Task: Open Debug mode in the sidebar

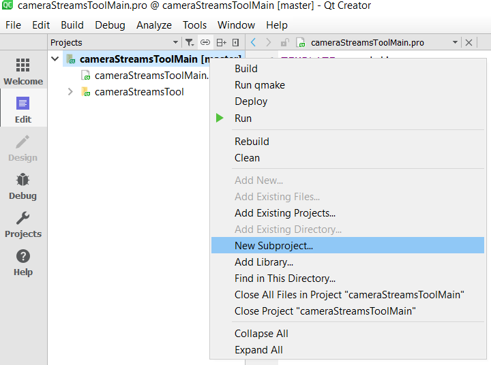Action: tap(23, 187)
